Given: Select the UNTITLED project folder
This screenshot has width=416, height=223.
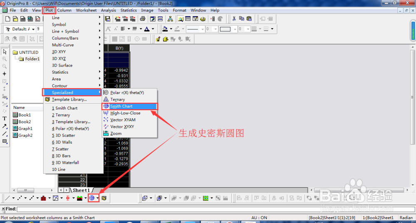Looking at the screenshot, I should pos(25,52).
